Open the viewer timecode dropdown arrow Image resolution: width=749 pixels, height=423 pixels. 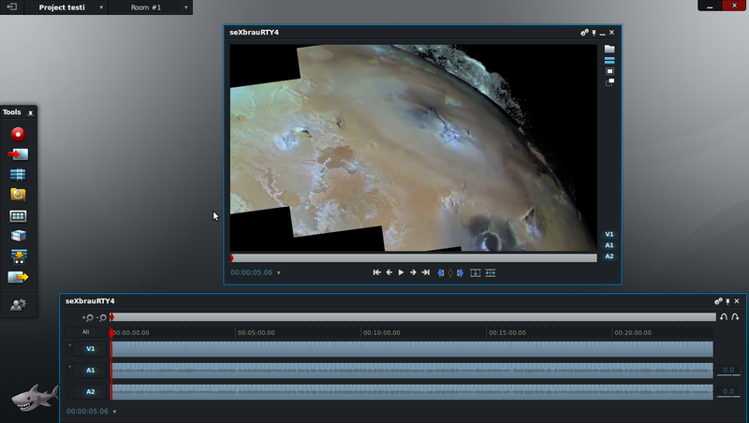[x=278, y=273]
